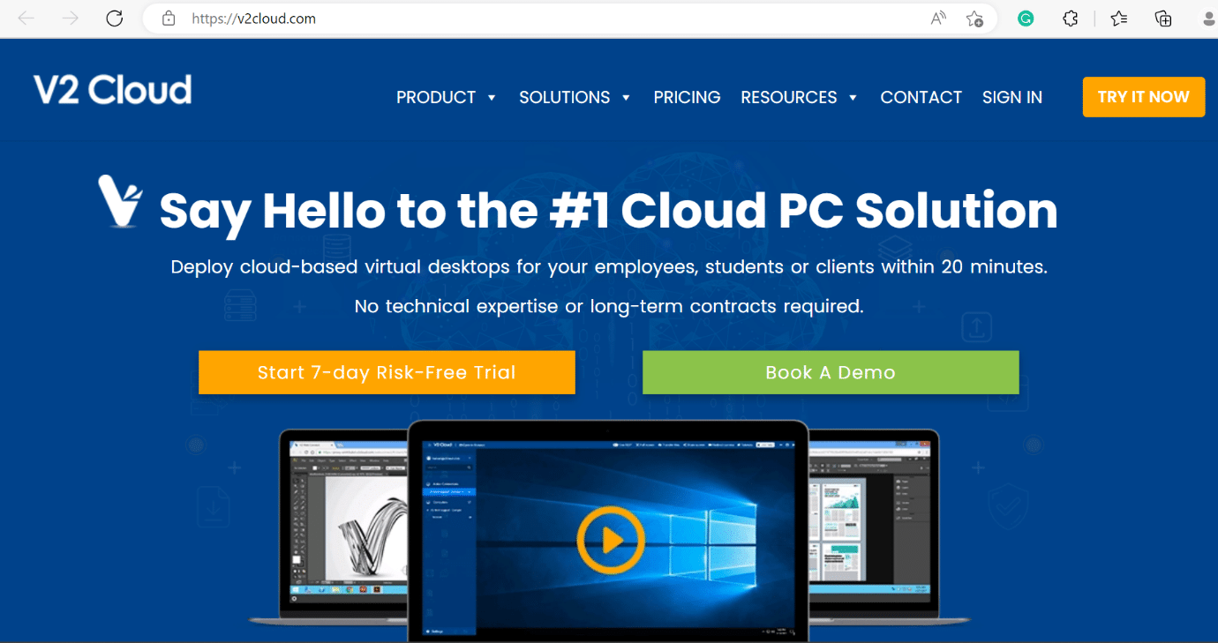Open the CONTACT page
The image size is (1218, 643).
pyautogui.click(x=921, y=97)
